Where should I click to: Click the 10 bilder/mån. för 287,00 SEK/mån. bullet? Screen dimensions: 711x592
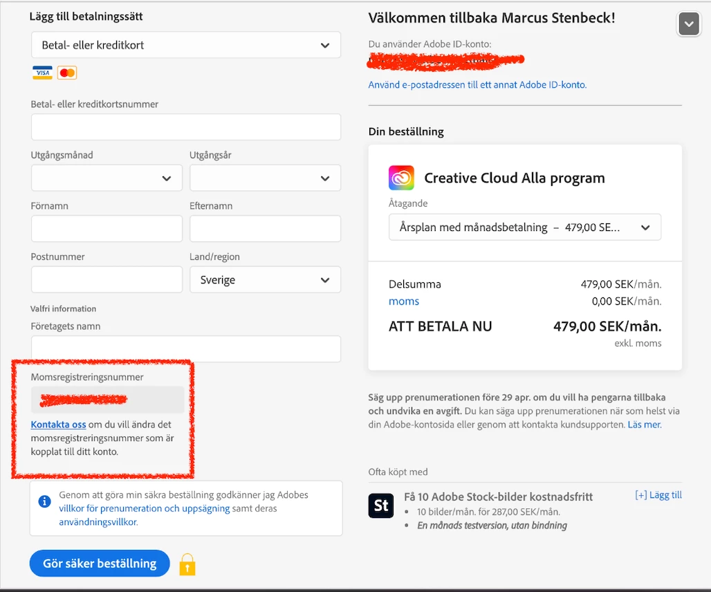coord(489,512)
